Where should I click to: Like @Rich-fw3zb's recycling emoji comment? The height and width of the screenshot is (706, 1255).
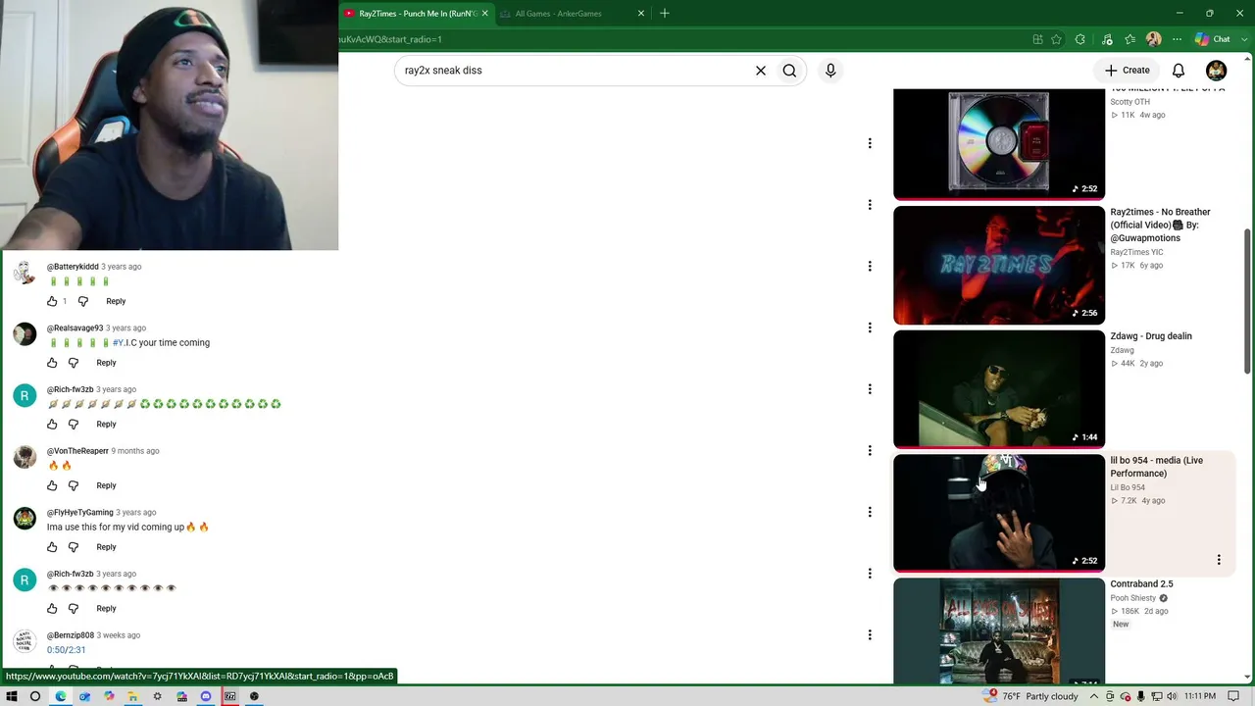coord(52,425)
